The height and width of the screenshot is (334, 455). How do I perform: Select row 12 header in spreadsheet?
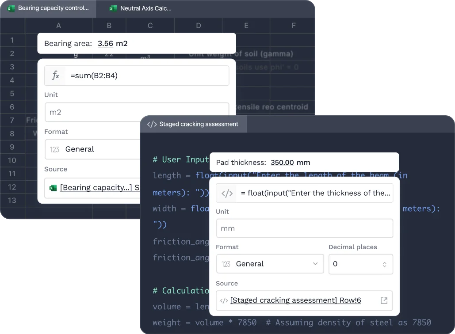[x=12, y=187]
